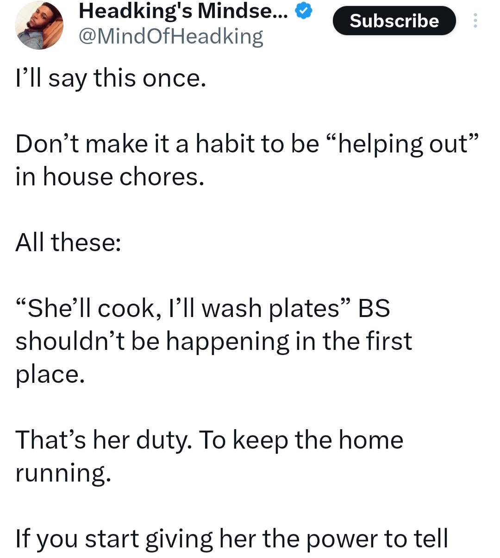
Task: Click the words "power to tell"
Action: 377,539
